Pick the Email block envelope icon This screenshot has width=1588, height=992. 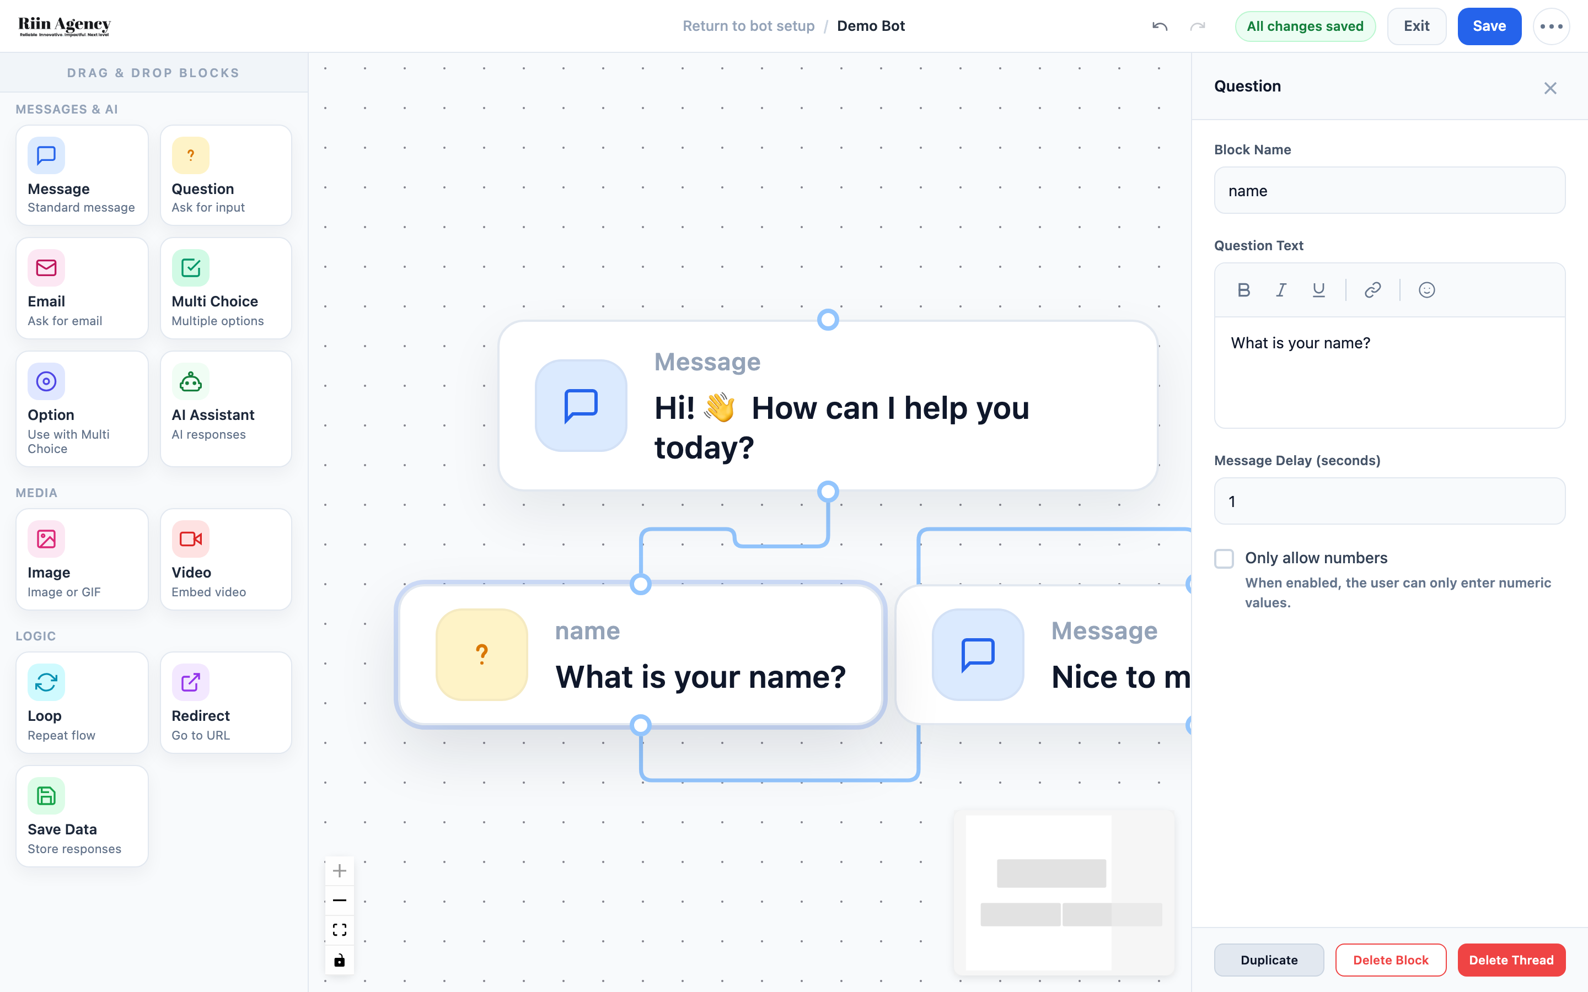point(46,268)
